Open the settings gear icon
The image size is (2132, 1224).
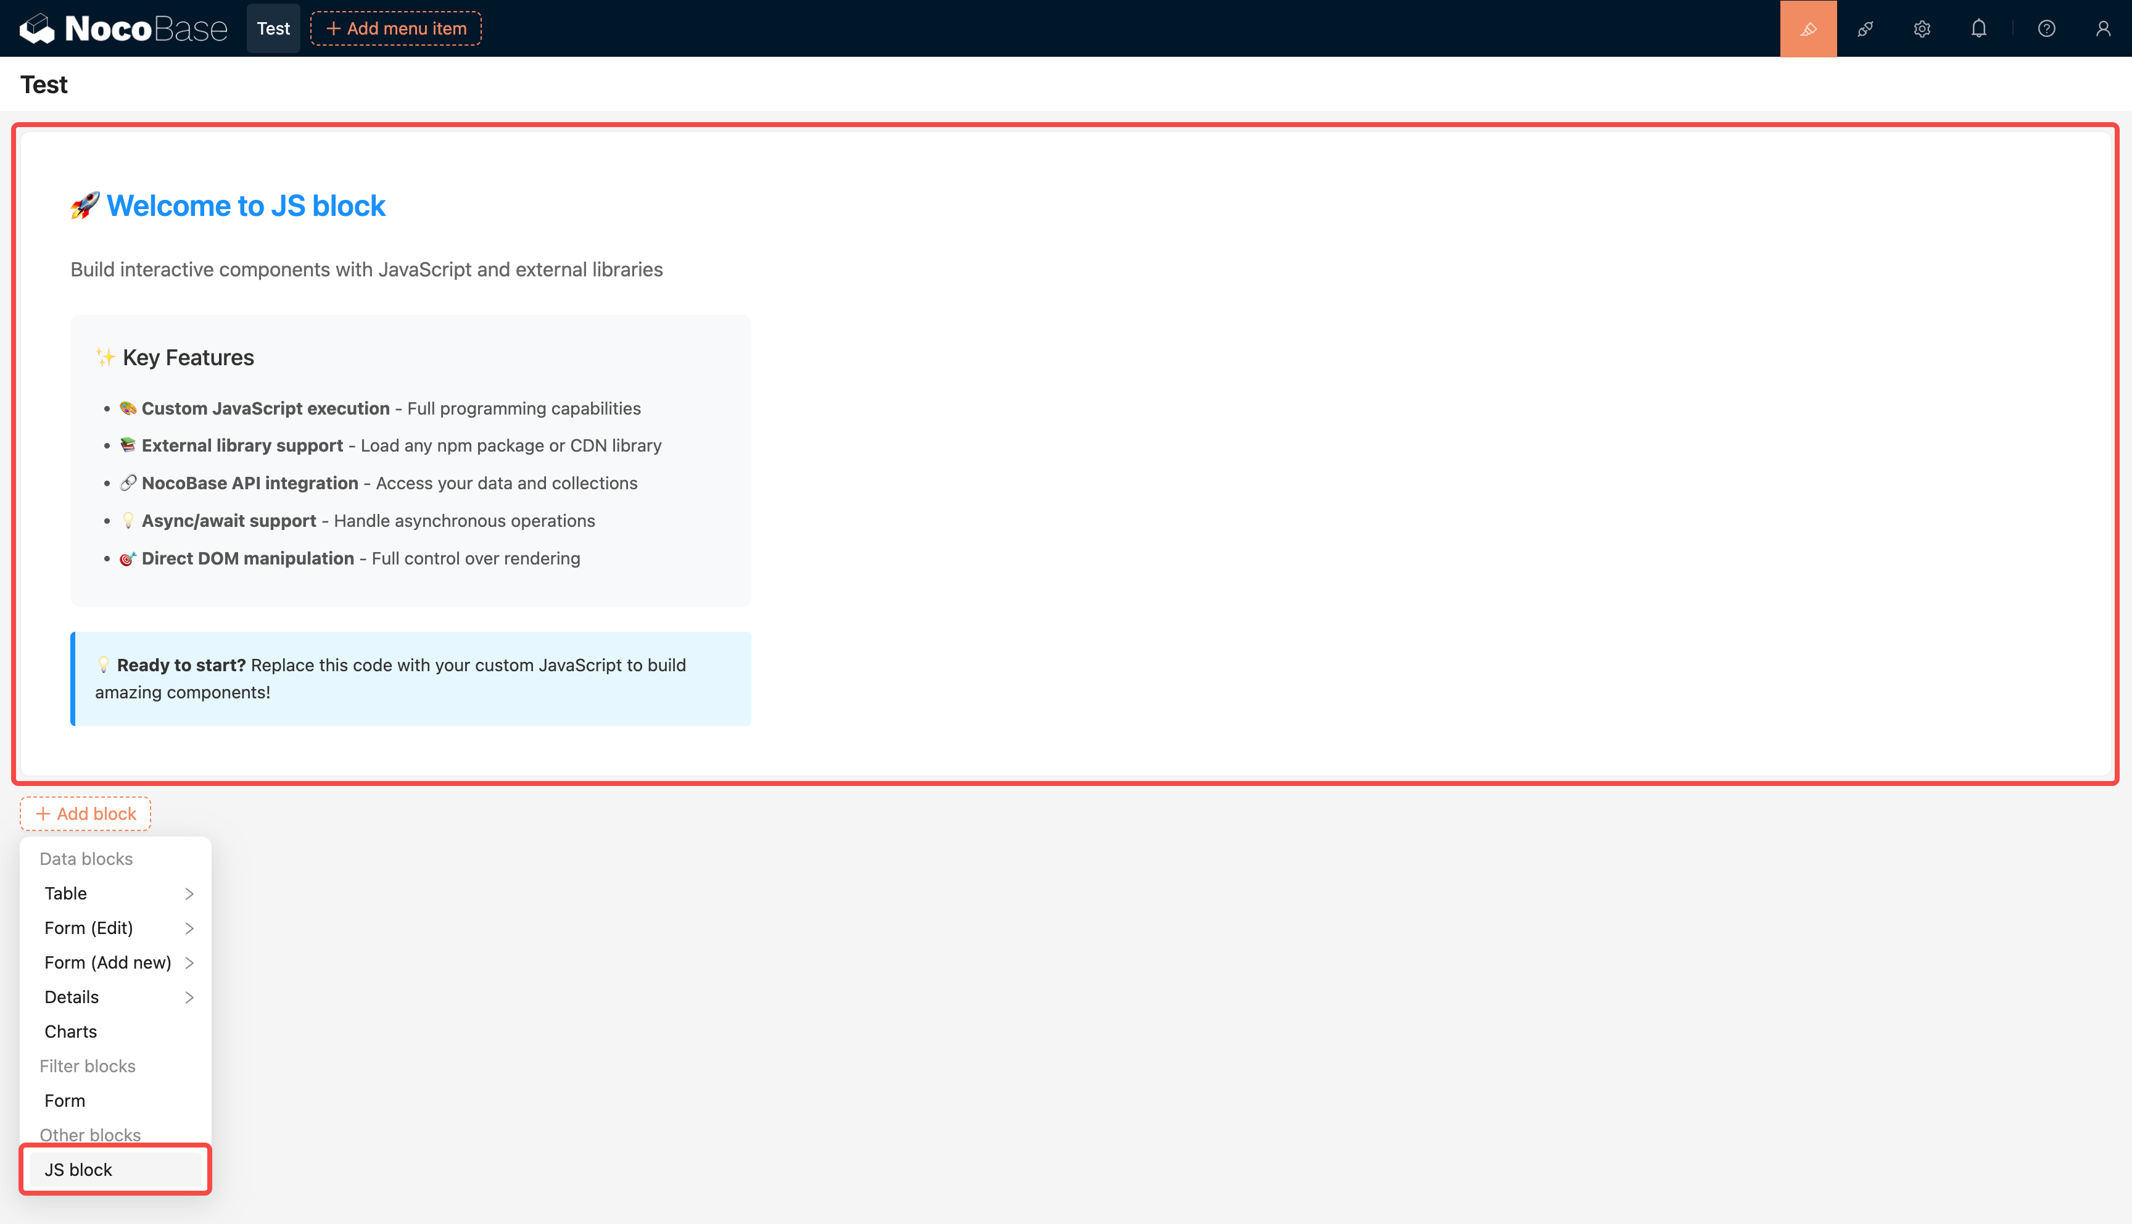click(1922, 28)
